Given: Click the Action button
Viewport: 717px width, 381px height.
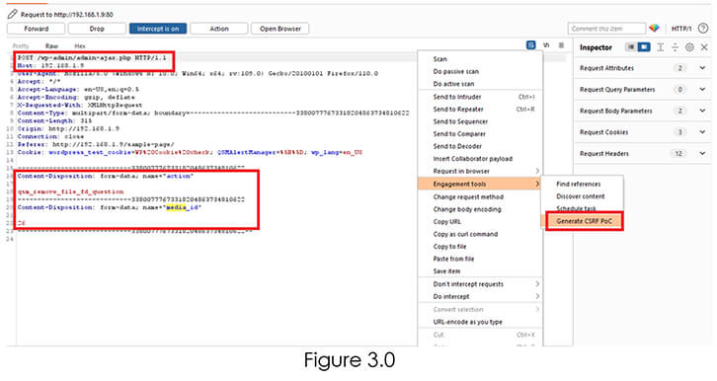Looking at the screenshot, I should click(219, 29).
